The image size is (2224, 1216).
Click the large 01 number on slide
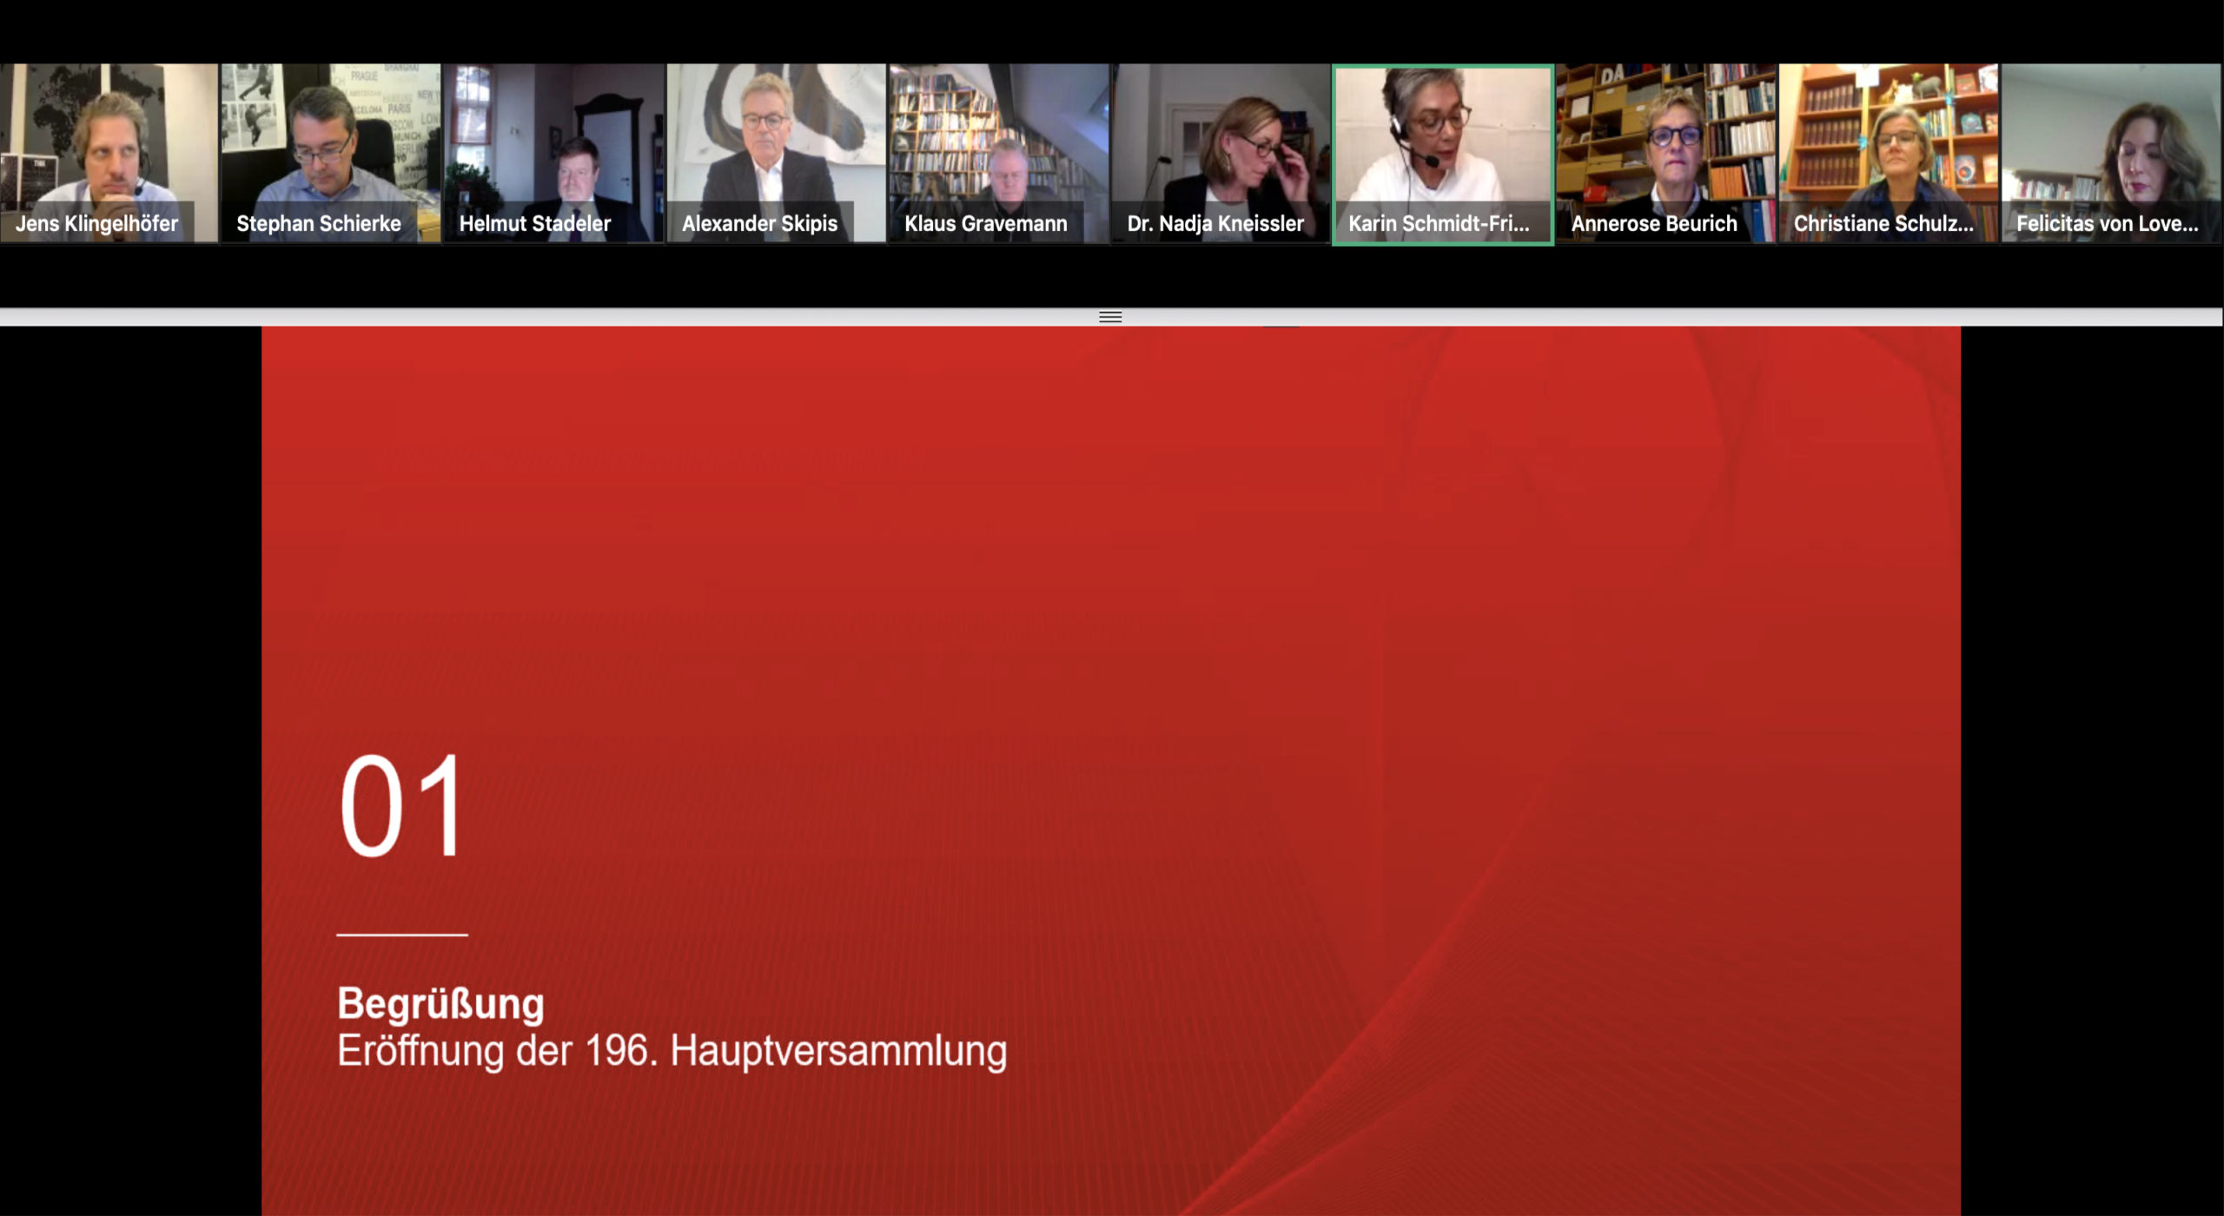[401, 806]
